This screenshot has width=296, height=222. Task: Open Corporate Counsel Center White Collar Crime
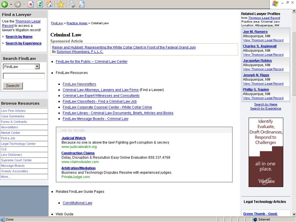click(x=107, y=107)
